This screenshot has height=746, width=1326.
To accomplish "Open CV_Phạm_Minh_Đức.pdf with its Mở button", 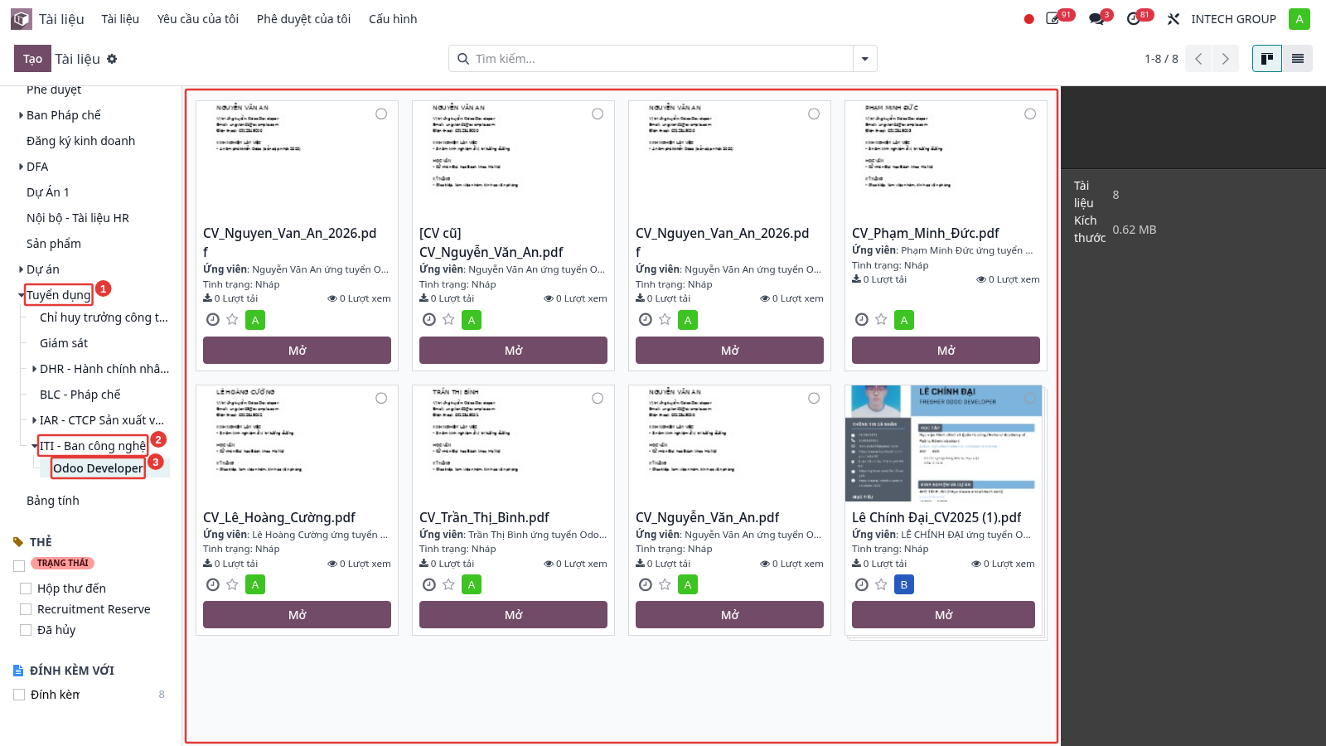I will point(946,351).
